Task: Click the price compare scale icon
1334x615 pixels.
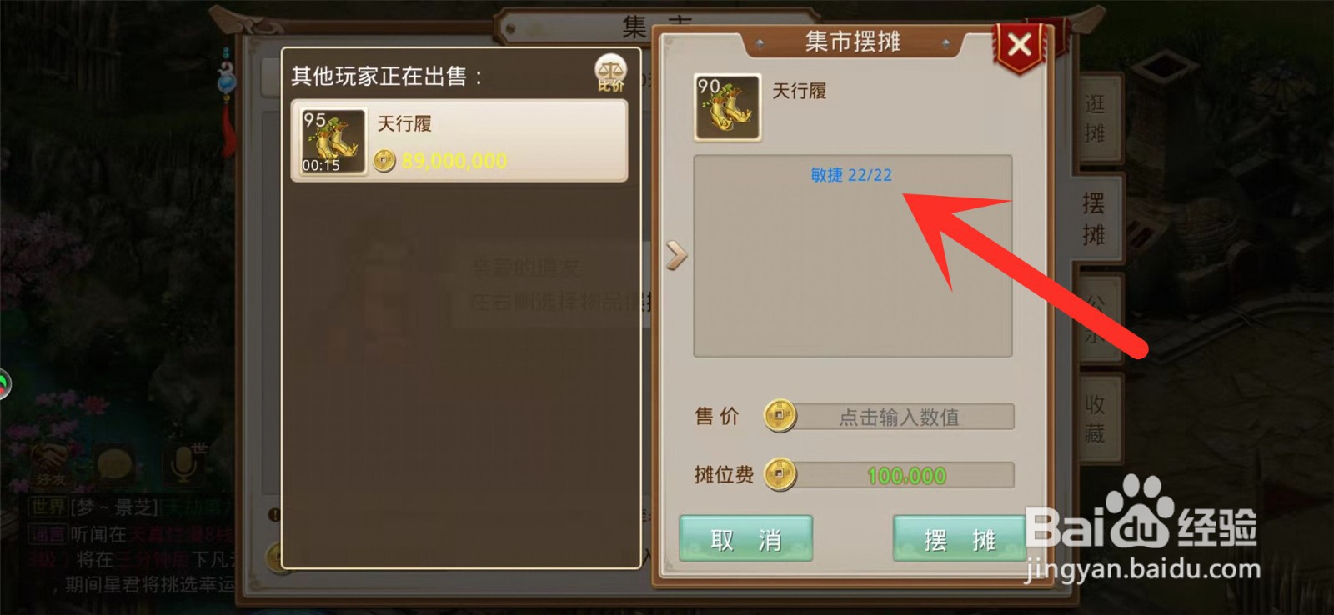Action: click(x=611, y=73)
